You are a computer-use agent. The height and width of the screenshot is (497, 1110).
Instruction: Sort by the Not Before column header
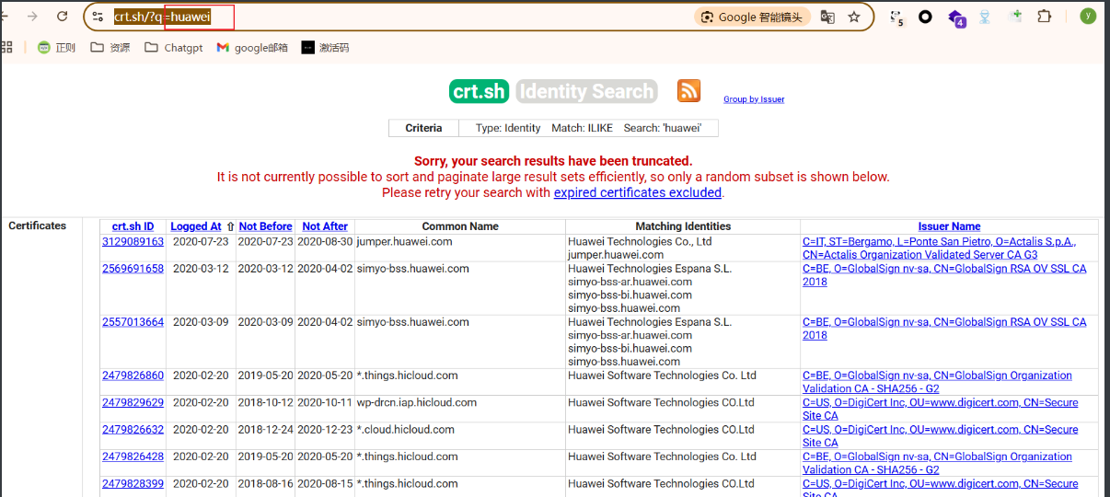[265, 226]
